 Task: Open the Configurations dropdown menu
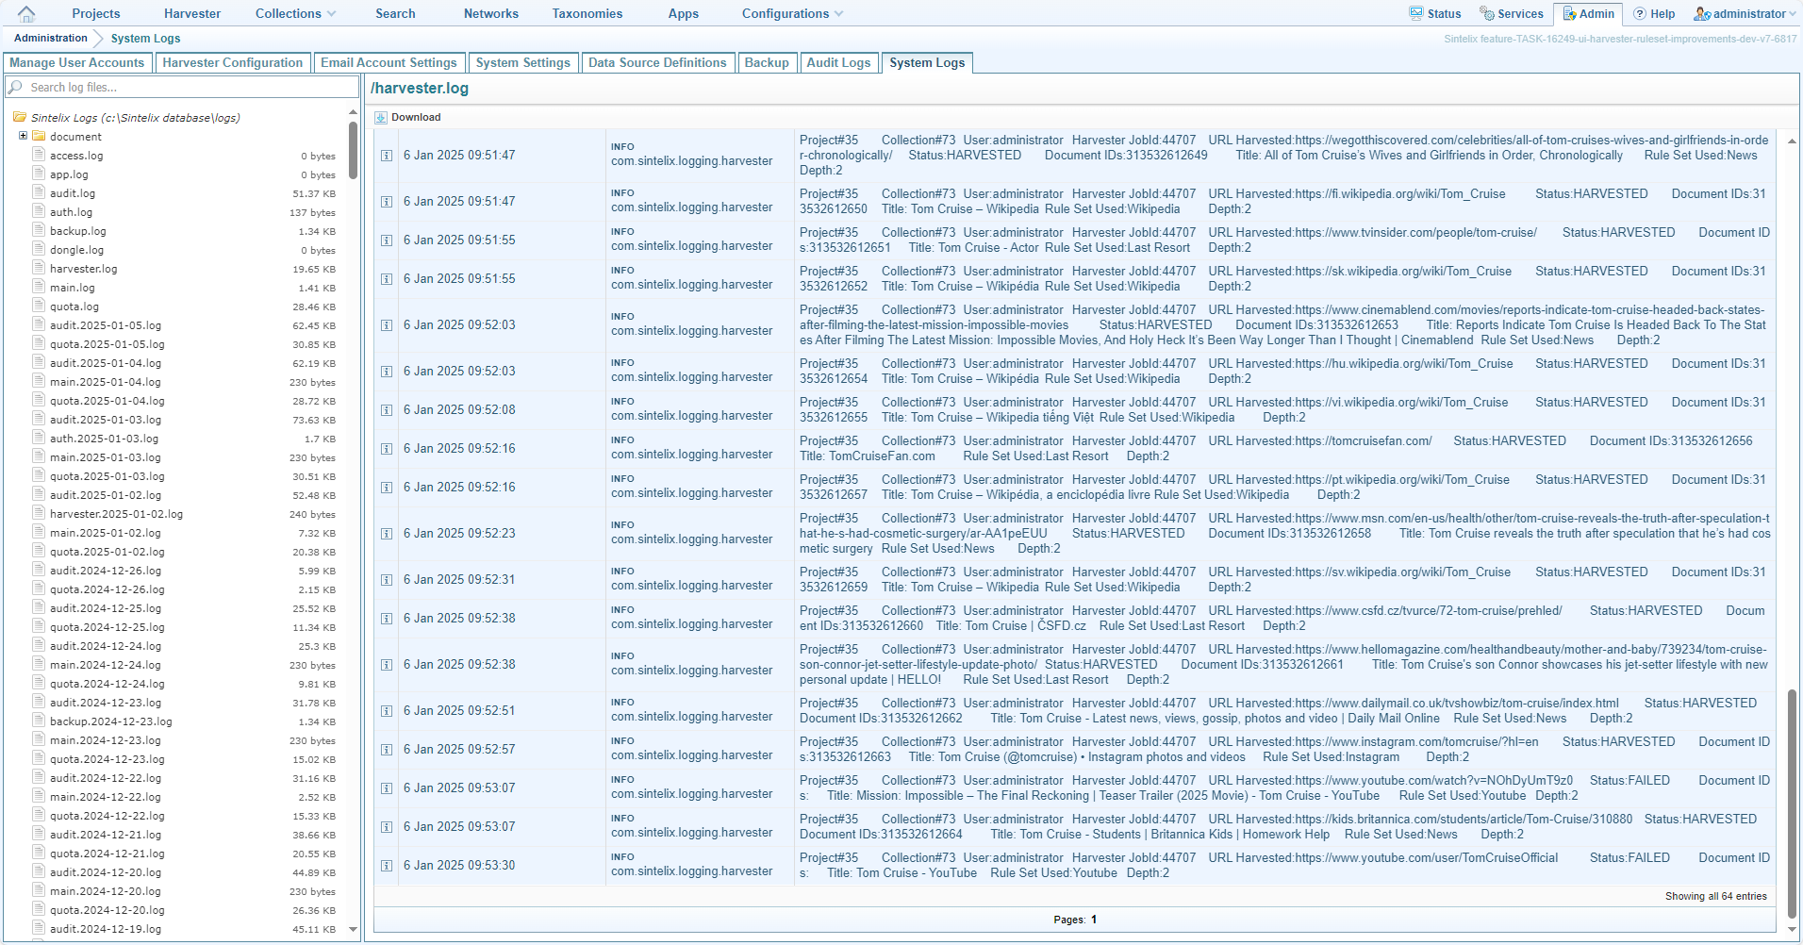838,13
